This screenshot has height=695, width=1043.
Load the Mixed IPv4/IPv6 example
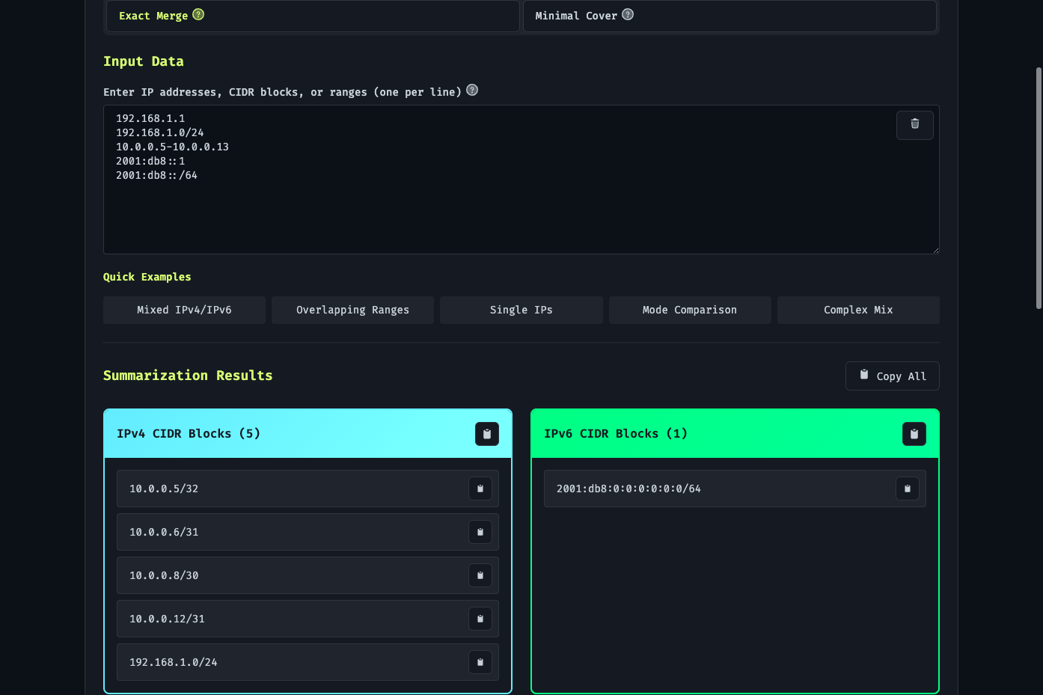click(x=184, y=310)
